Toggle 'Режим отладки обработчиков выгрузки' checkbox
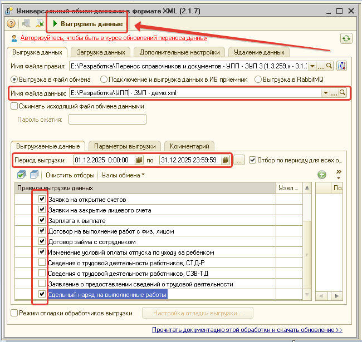This screenshot has height=342, width=362. coord(14,313)
